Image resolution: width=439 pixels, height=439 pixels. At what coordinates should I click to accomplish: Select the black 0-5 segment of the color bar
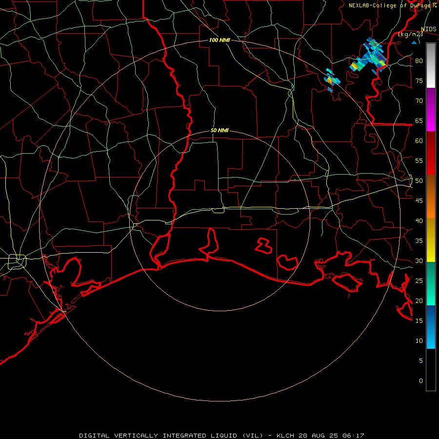[x=431, y=370]
